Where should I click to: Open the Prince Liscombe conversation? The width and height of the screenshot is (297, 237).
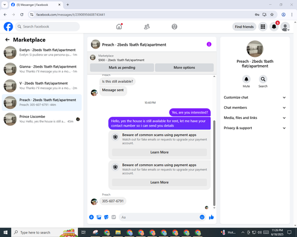(x=42, y=119)
